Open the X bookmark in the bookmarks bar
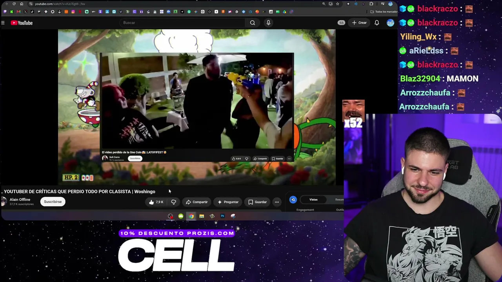The image size is (502, 282). pyautogui.click(x=25, y=12)
